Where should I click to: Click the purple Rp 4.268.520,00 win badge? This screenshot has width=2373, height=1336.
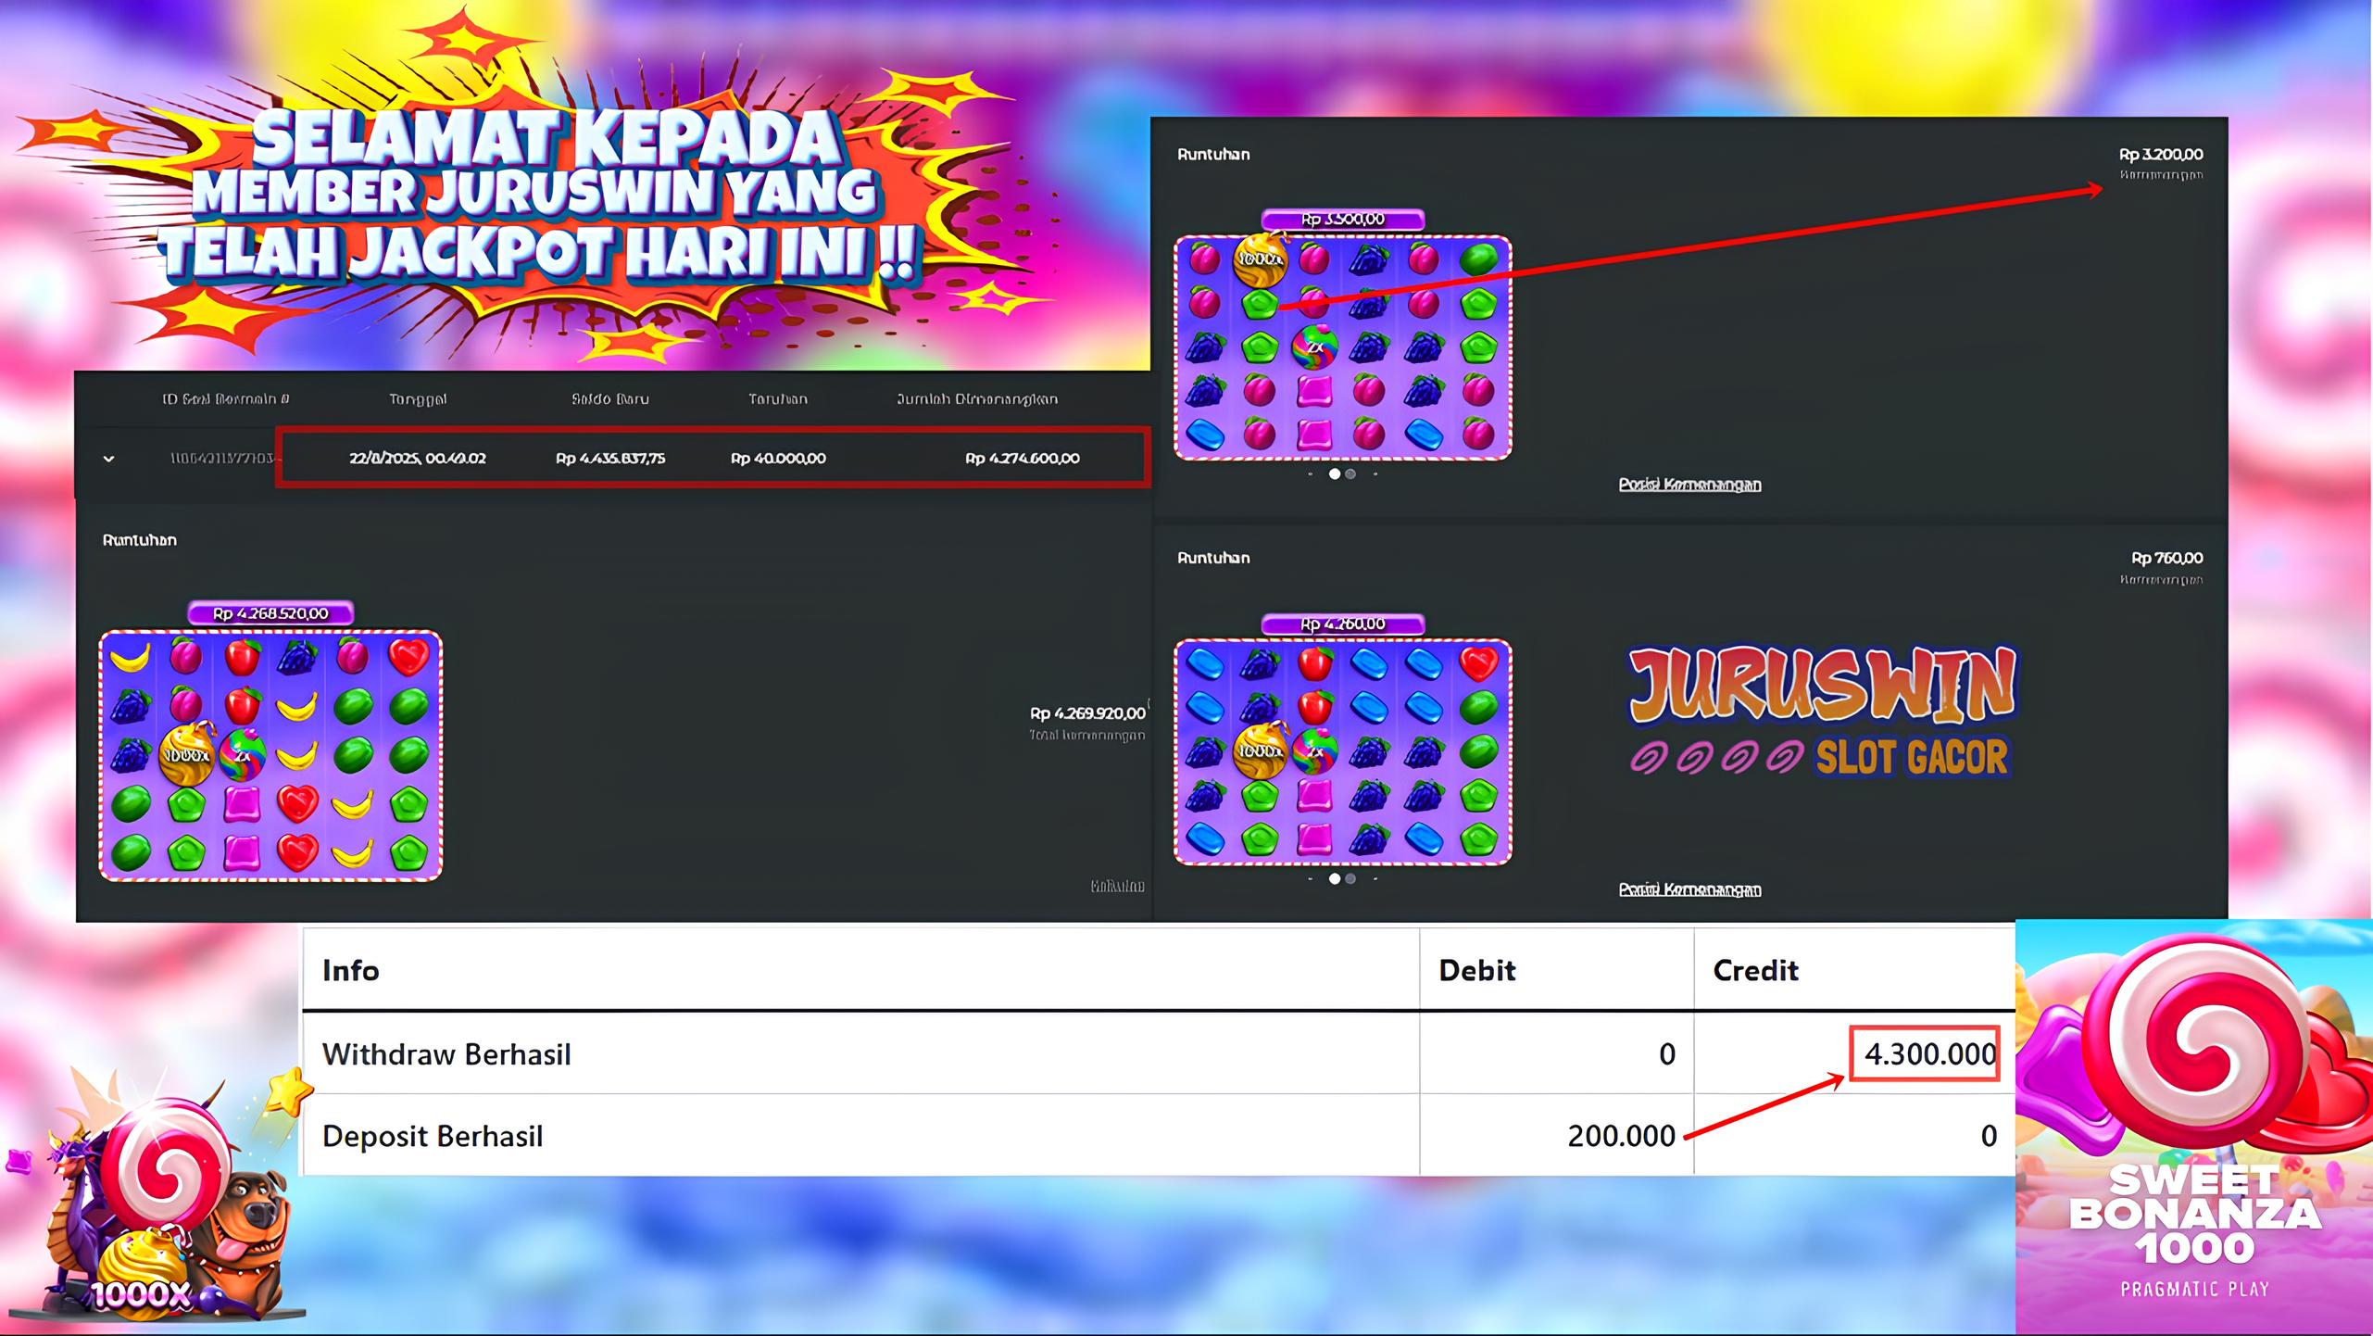[270, 613]
